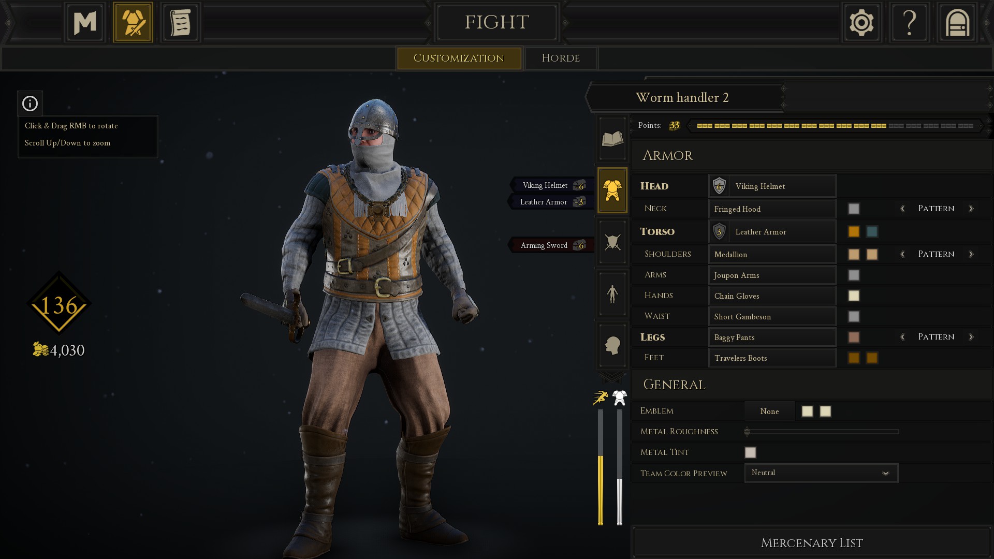994x559 pixels.
Task: Switch to the Horde tab
Action: [x=561, y=58]
